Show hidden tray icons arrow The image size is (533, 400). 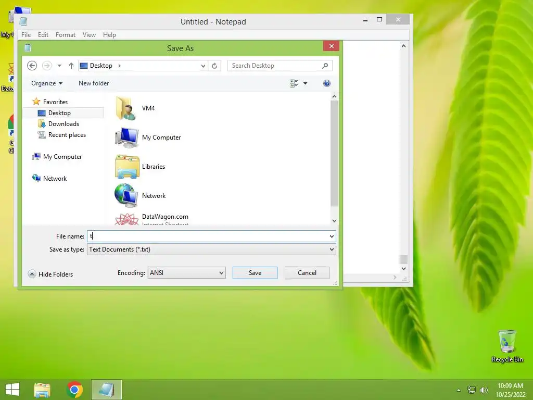click(459, 390)
